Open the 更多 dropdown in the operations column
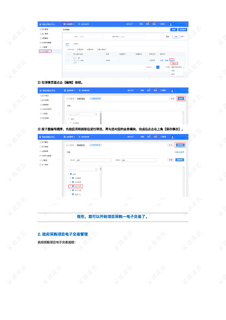This screenshot has height=320, width=226. (172, 60)
